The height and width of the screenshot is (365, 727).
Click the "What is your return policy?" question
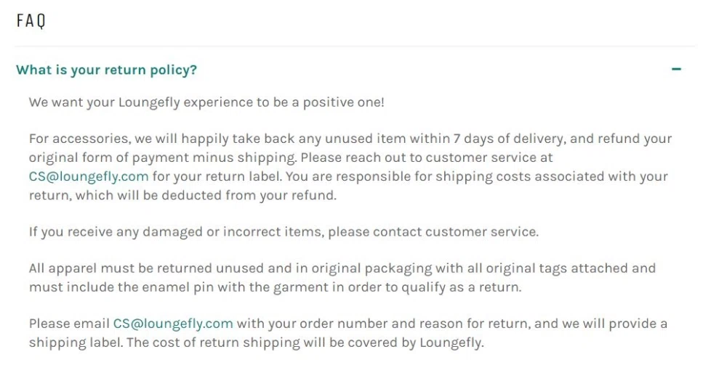click(x=107, y=70)
